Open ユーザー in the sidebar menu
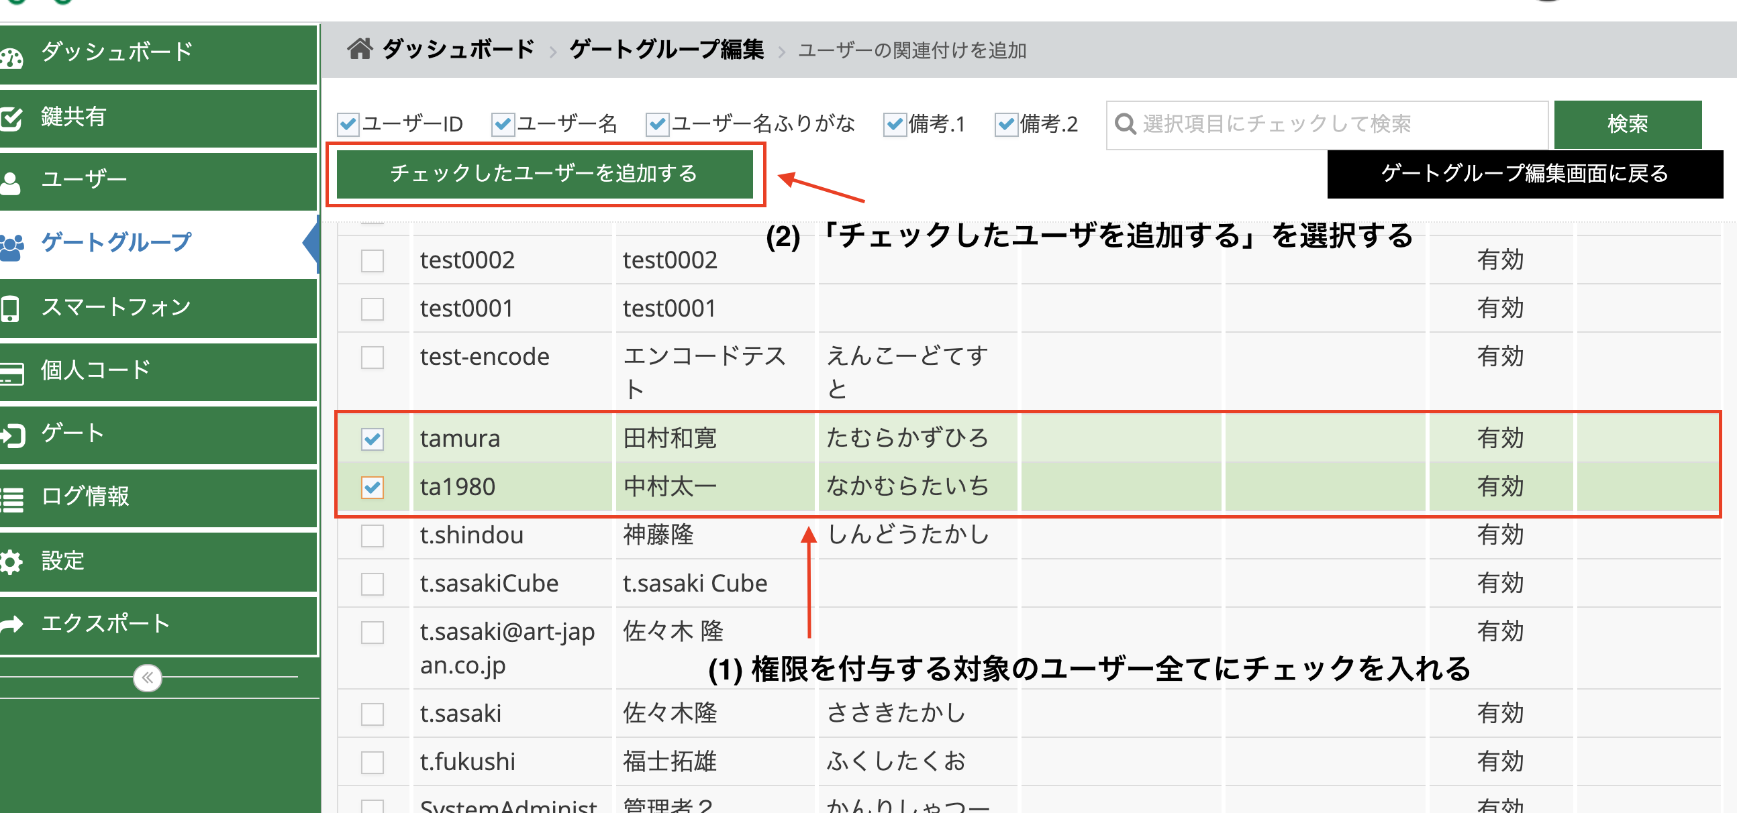Screen dimensions: 1737x813 click(158, 180)
